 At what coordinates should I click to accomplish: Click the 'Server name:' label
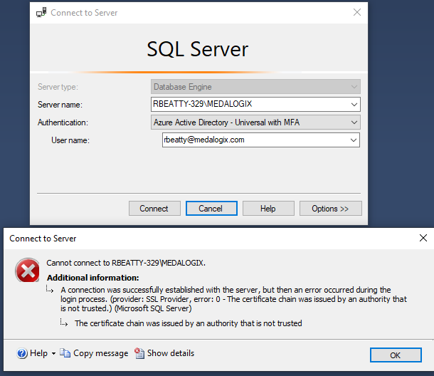pos(60,105)
